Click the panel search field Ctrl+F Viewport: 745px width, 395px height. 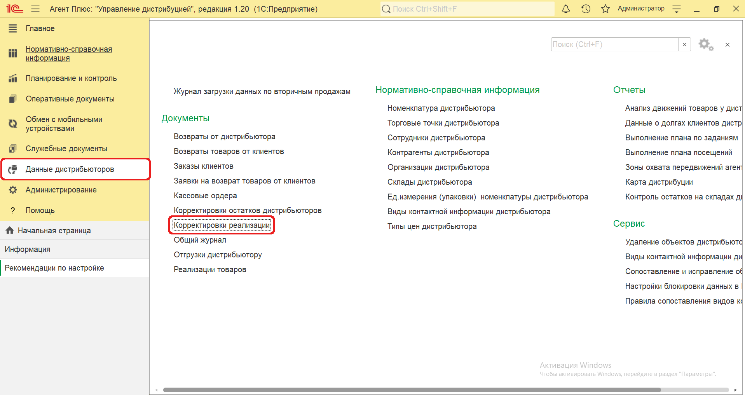coord(615,44)
